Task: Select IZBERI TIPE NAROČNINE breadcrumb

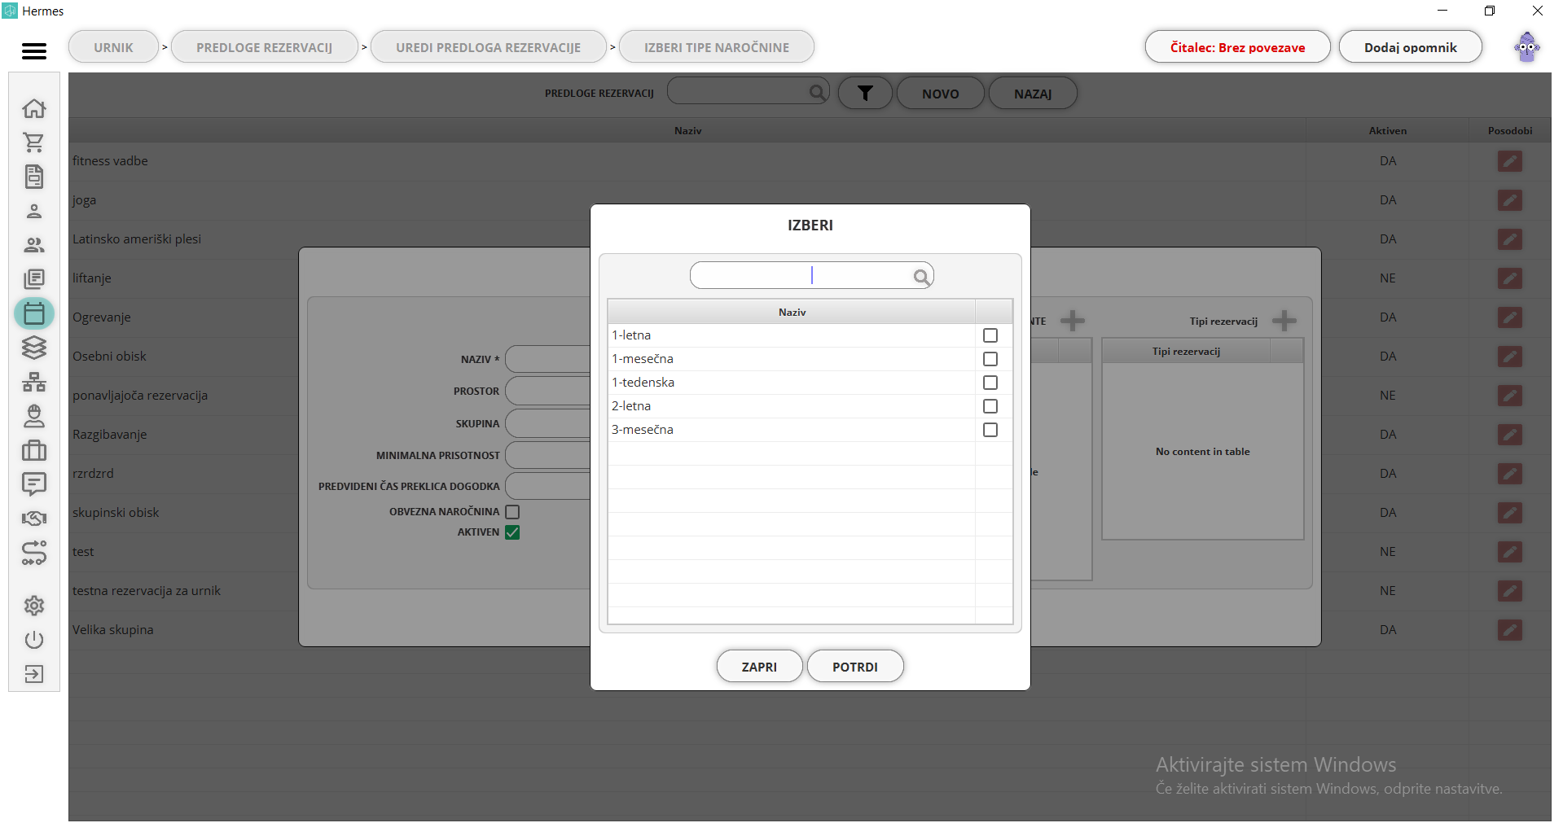Action: (717, 47)
